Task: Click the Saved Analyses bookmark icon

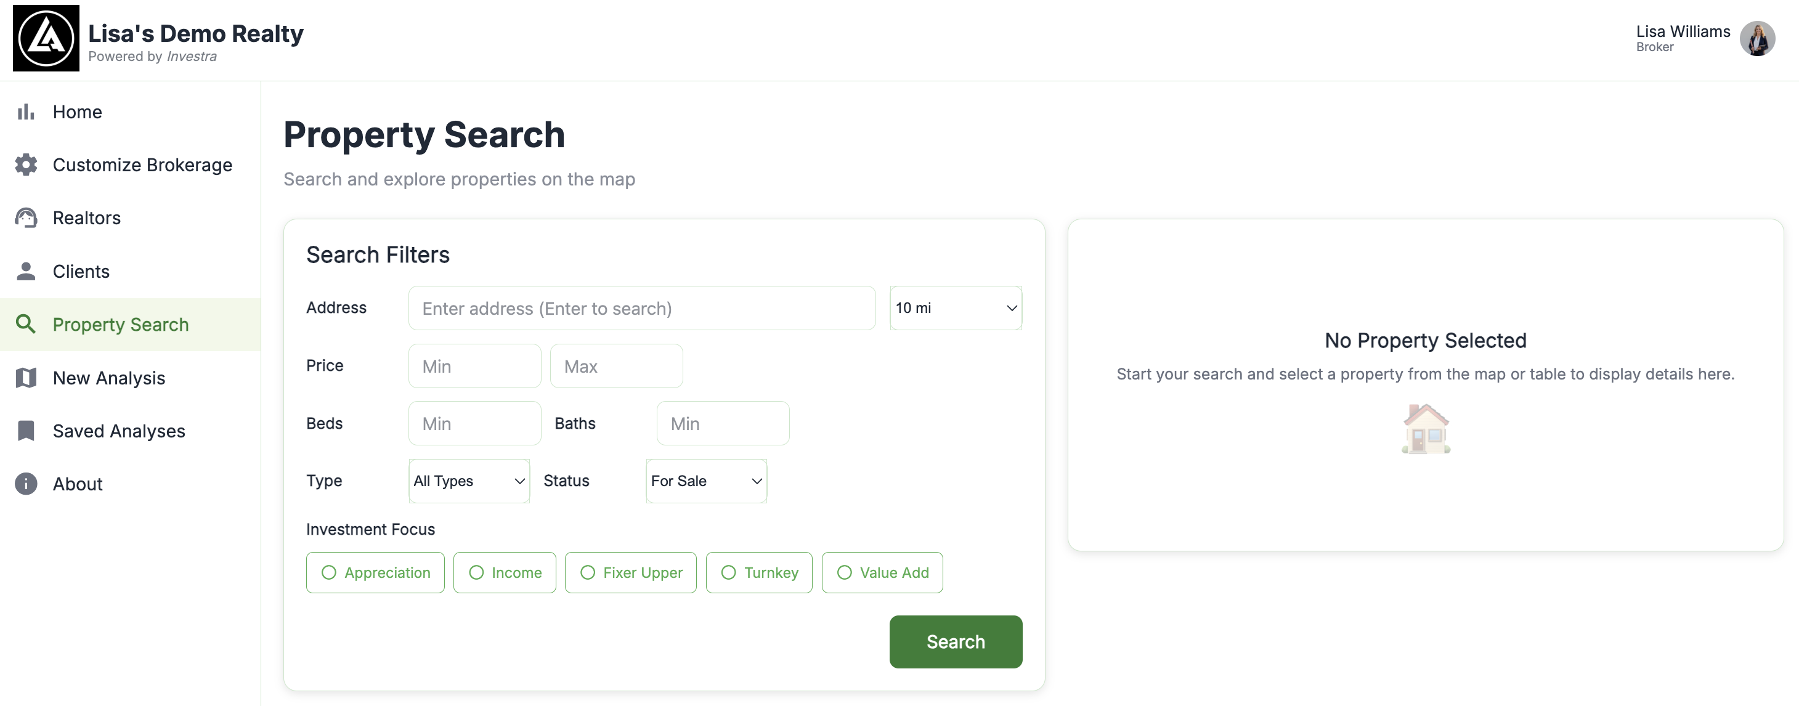Action: (26, 430)
